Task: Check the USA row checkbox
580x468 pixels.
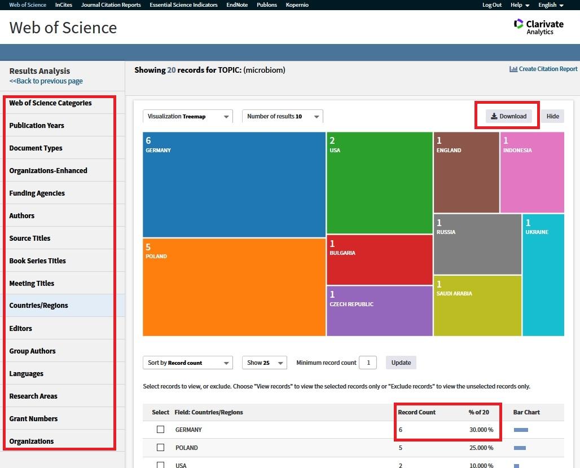Action: 161,465
